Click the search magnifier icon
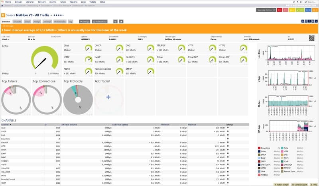319x186 pixels. click(x=306, y=2)
